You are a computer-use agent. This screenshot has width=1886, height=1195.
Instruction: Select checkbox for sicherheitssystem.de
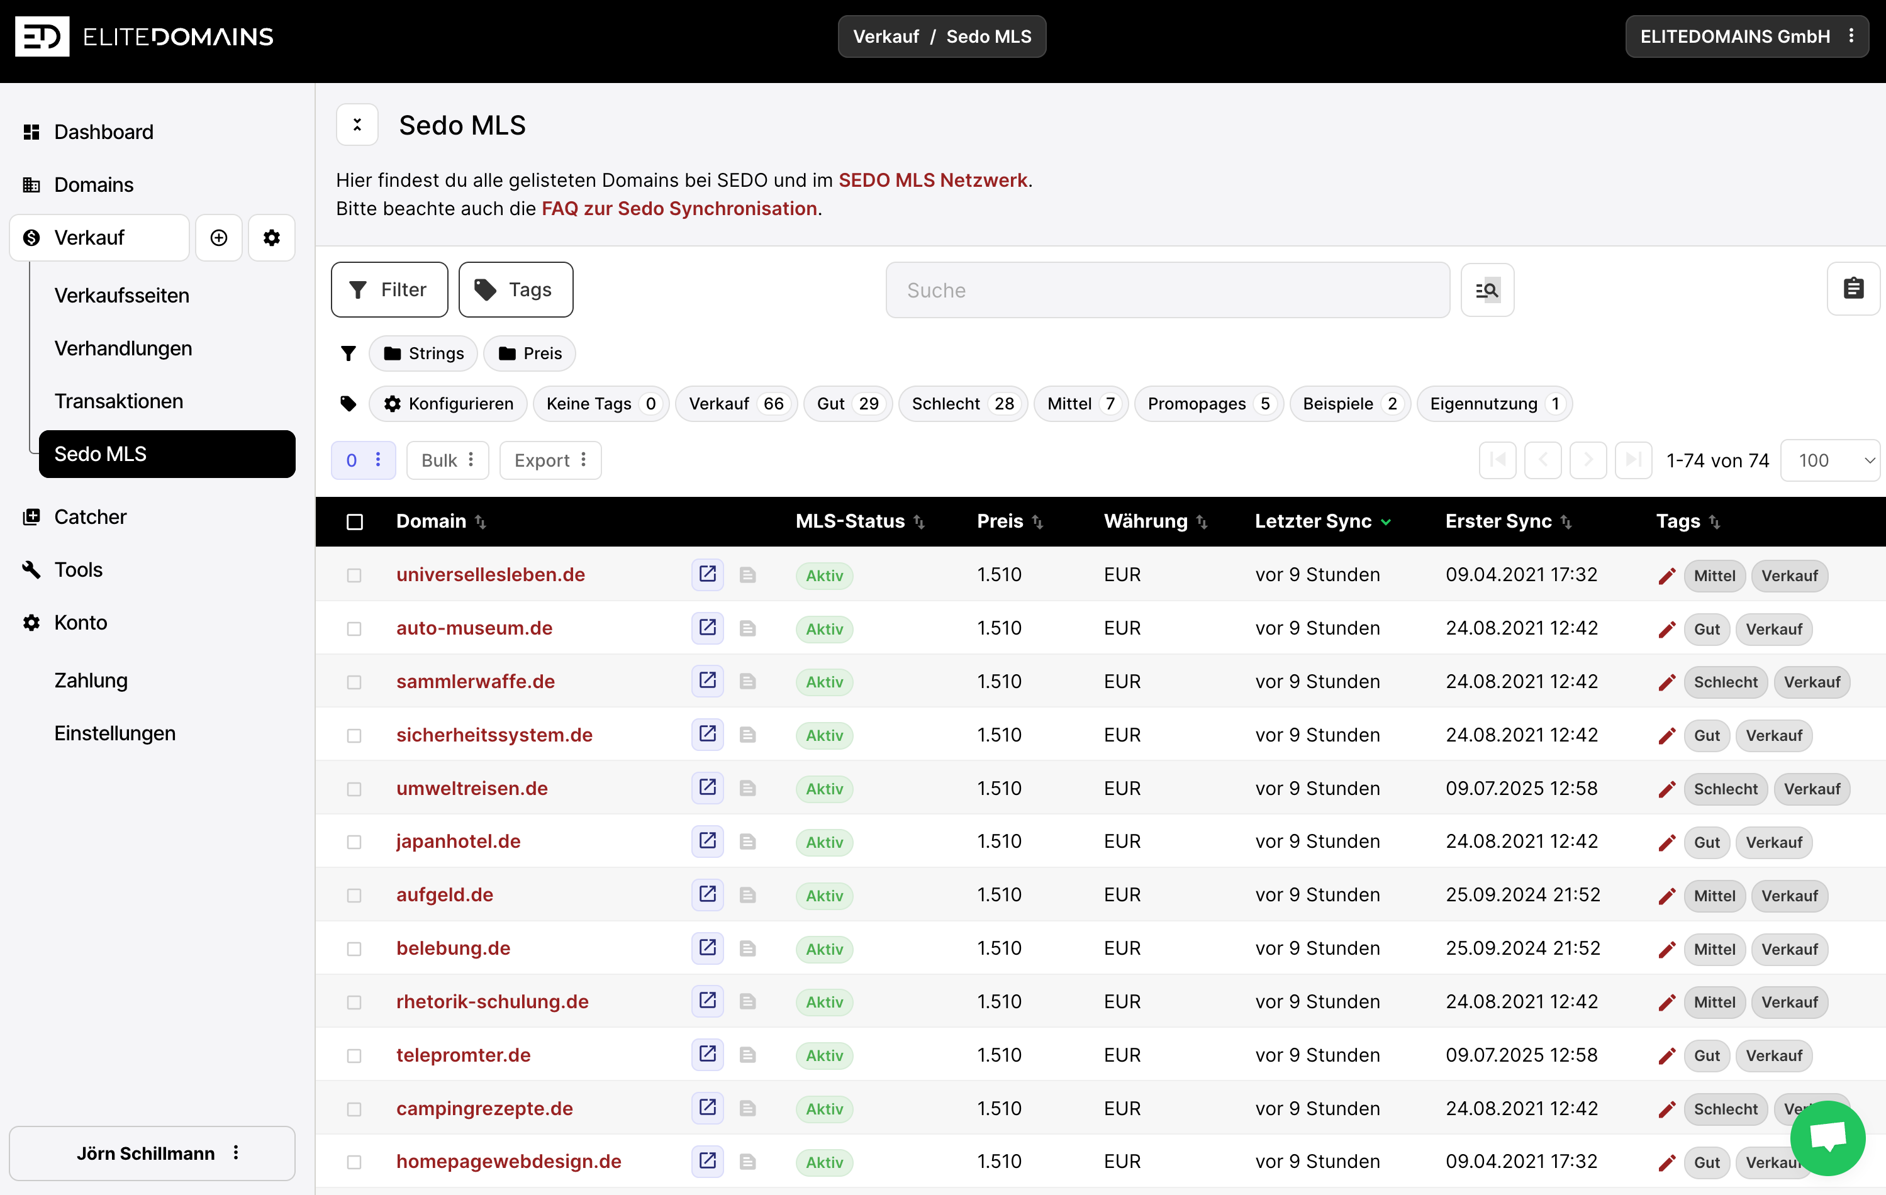(x=354, y=735)
